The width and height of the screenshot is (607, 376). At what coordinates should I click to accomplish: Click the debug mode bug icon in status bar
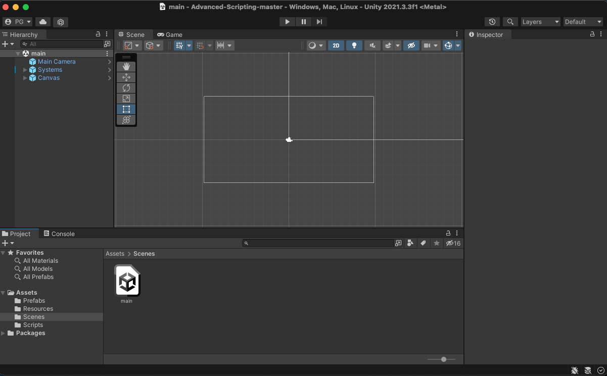coord(575,370)
